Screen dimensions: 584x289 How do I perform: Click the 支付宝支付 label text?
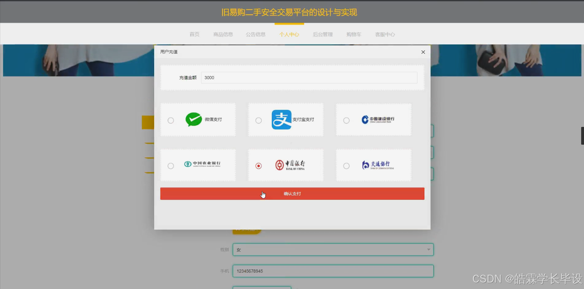point(303,119)
